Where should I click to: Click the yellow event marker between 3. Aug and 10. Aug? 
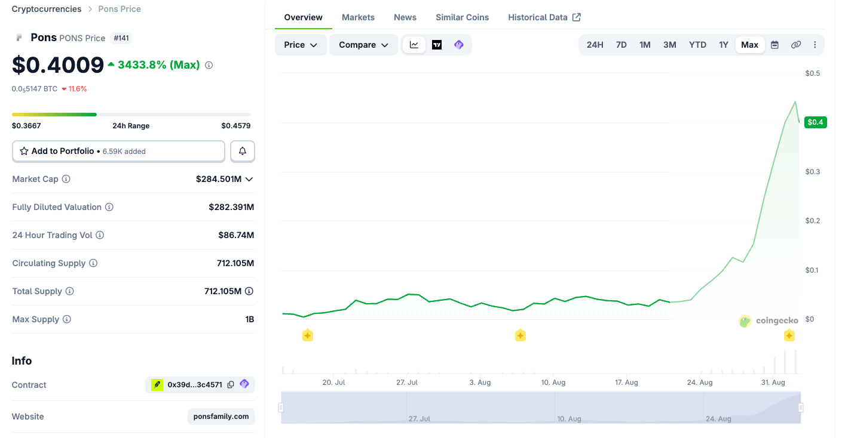tap(520, 335)
